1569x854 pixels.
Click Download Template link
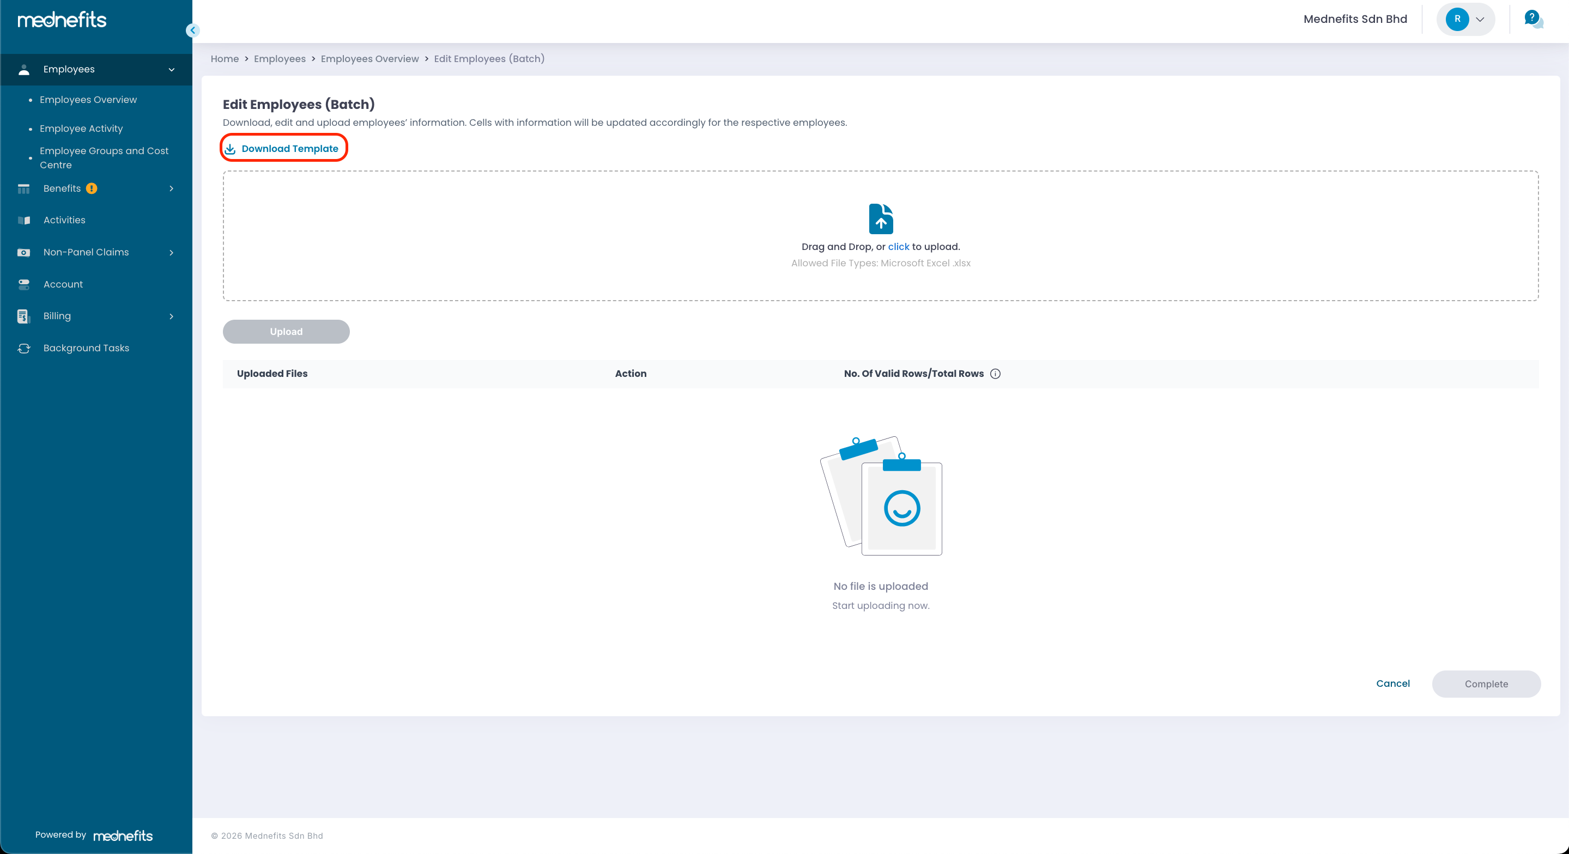(x=289, y=149)
